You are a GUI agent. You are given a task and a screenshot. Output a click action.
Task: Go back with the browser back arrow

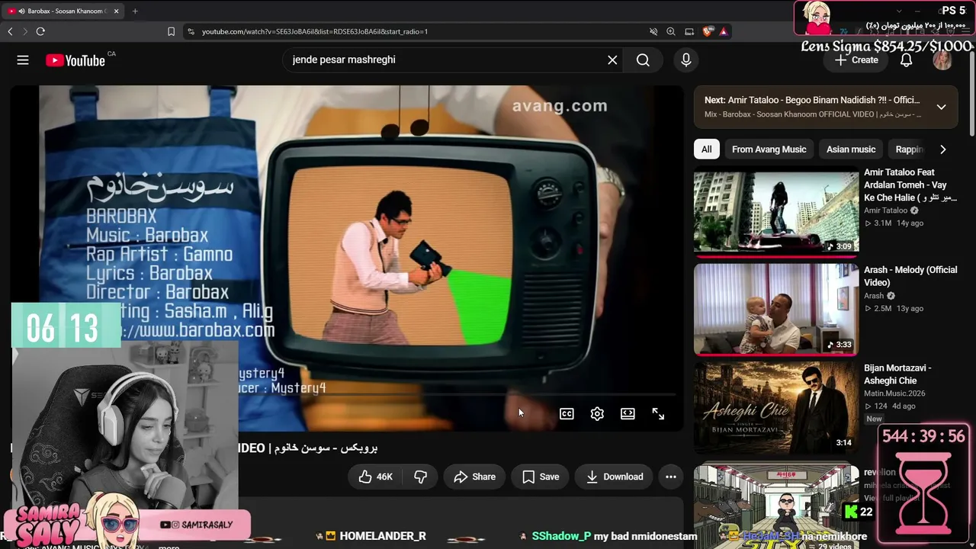(x=10, y=31)
